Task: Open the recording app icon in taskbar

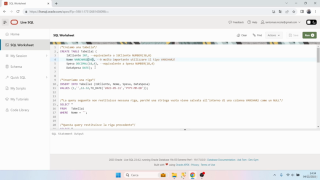Action: (x=202, y=175)
